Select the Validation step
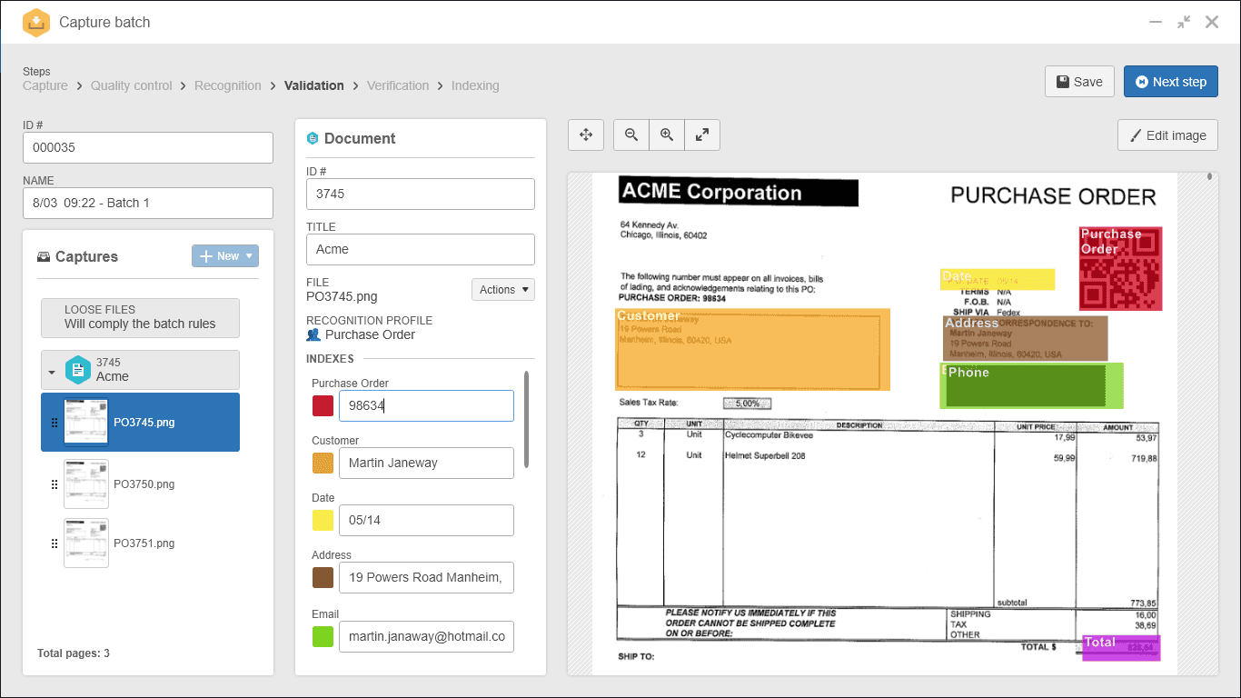This screenshot has height=698, width=1241. click(x=314, y=85)
